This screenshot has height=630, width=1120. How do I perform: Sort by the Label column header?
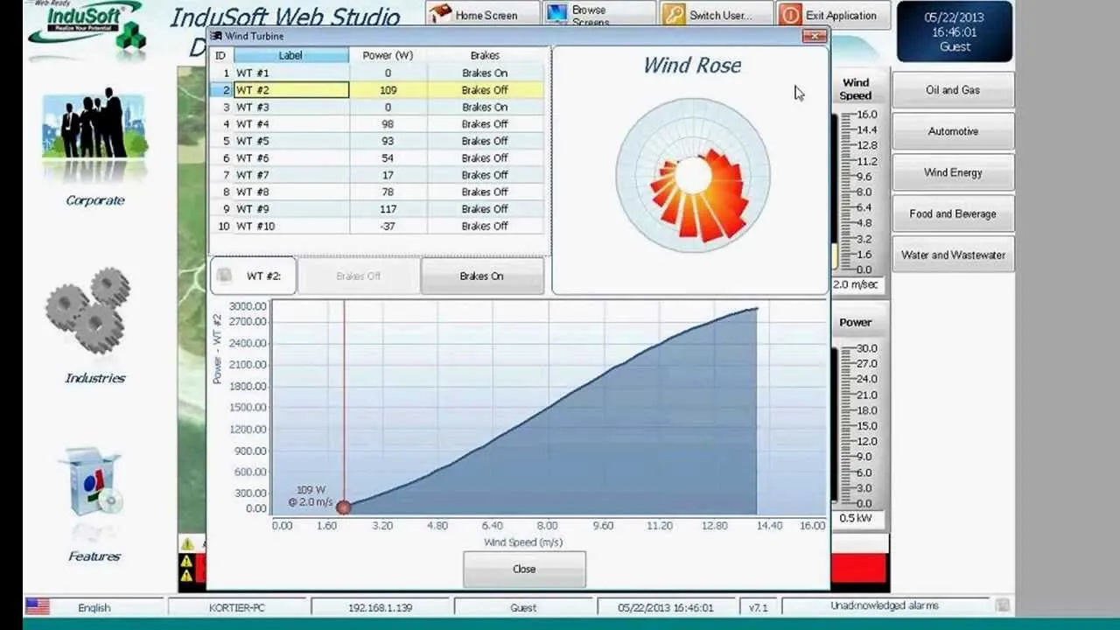(x=290, y=55)
